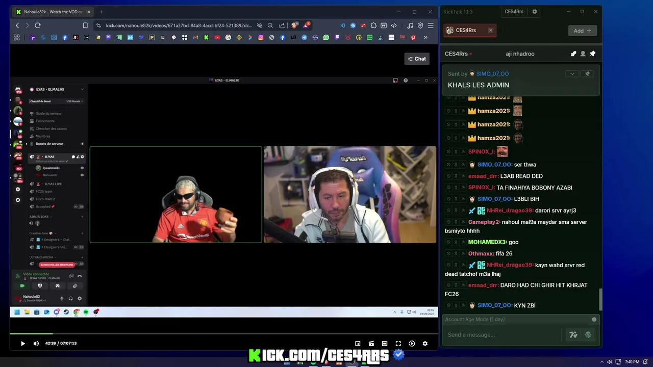Open Gameplay2 user profile in chat
Screen dimensions: 653x367
click(484, 222)
